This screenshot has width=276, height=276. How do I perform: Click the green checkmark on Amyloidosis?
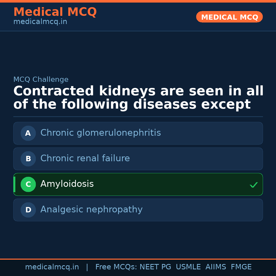(254, 185)
